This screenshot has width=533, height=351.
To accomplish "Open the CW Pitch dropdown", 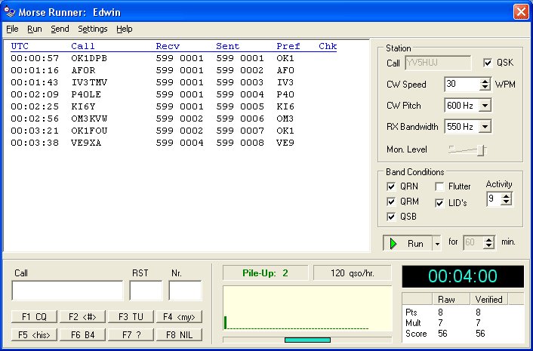I will click(x=485, y=106).
